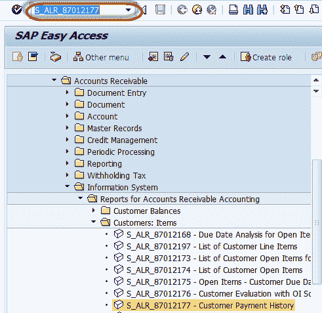Collapse the Customers: Items folder

[x=94, y=222]
